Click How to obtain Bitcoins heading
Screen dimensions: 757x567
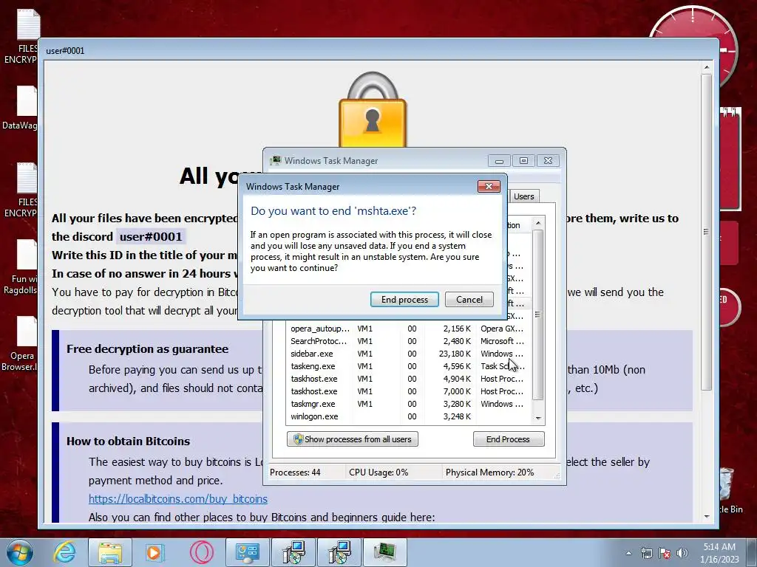pyautogui.click(x=129, y=441)
